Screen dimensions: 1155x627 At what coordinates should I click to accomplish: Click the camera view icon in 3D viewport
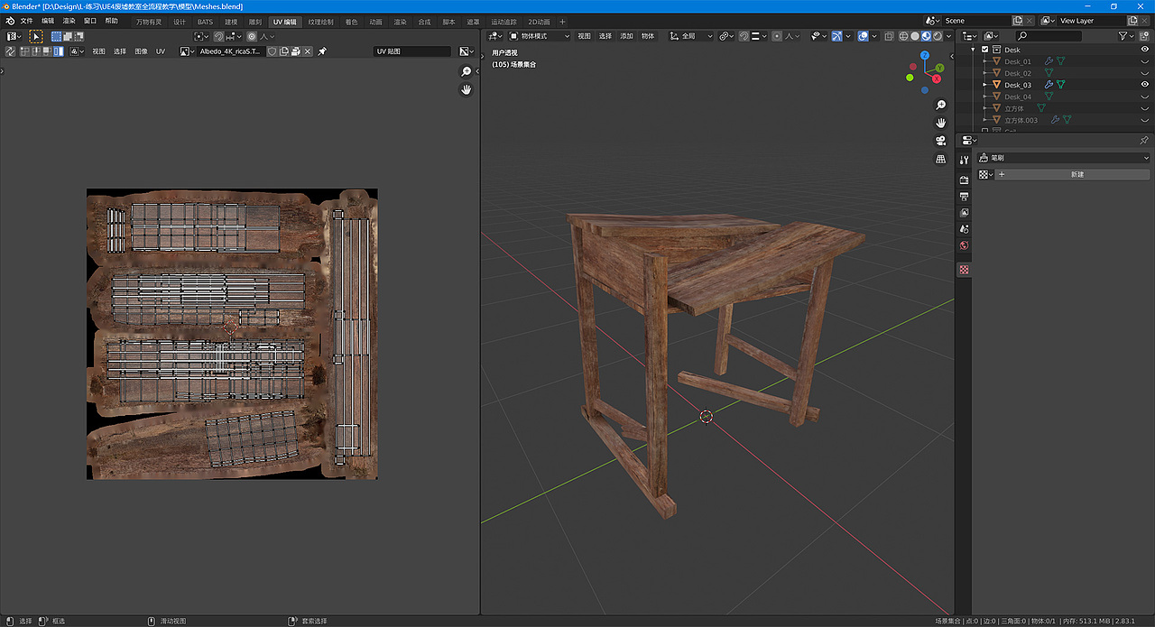coord(940,141)
